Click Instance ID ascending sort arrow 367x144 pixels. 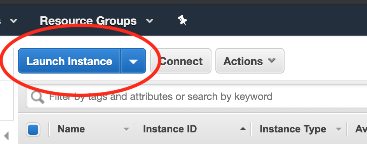(x=243, y=129)
